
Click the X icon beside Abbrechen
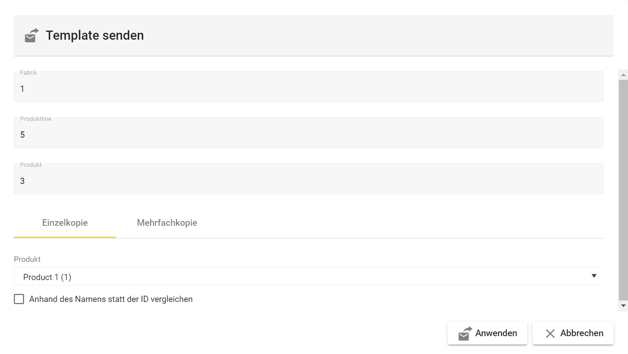550,333
